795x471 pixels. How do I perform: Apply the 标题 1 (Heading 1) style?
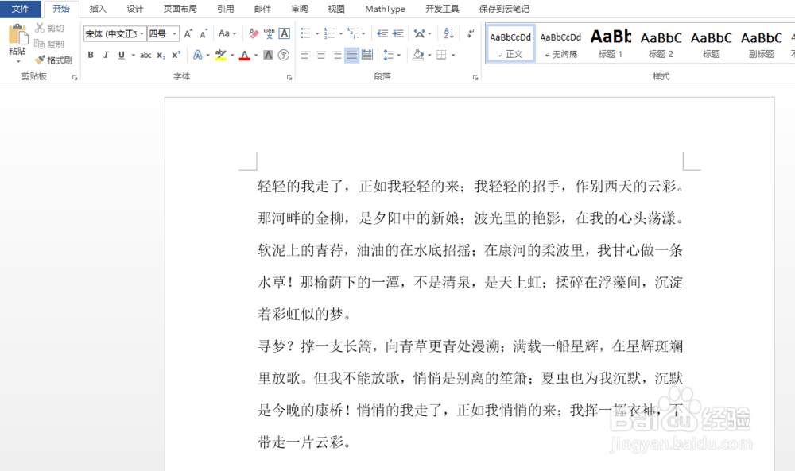click(611, 44)
